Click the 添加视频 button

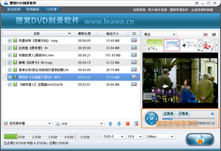(x=14, y=9)
